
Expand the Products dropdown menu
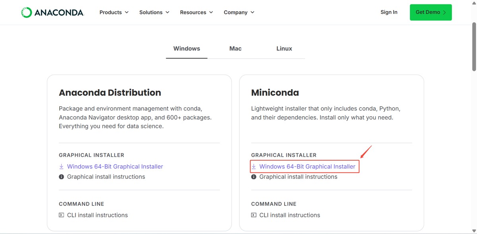pos(114,12)
